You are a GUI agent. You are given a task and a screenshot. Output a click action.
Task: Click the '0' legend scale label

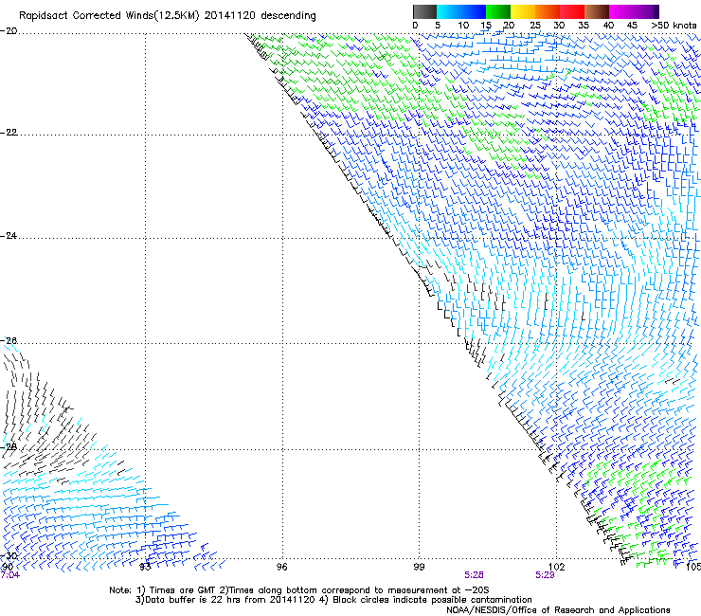[x=415, y=26]
